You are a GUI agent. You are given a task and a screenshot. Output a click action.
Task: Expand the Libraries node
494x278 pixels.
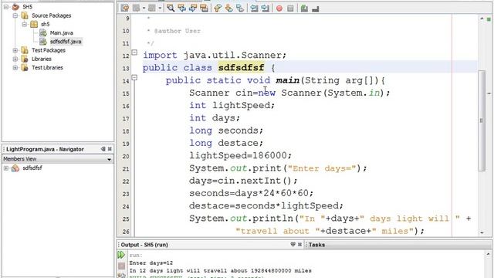pos(15,59)
